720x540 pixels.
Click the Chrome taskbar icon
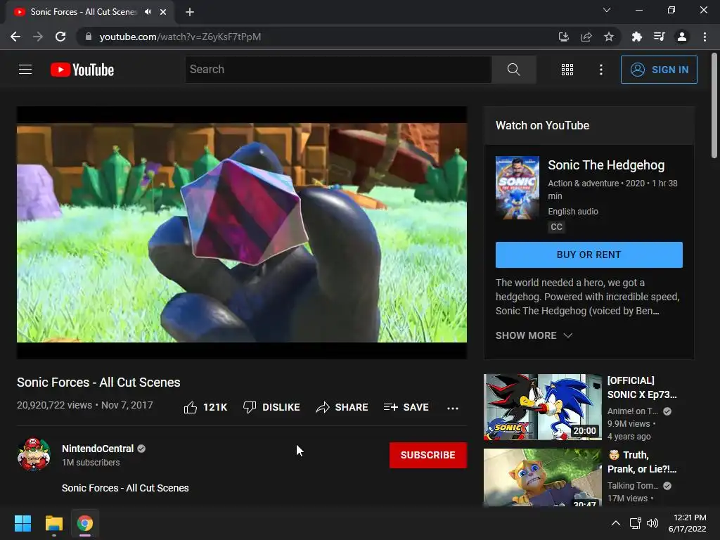click(85, 523)
